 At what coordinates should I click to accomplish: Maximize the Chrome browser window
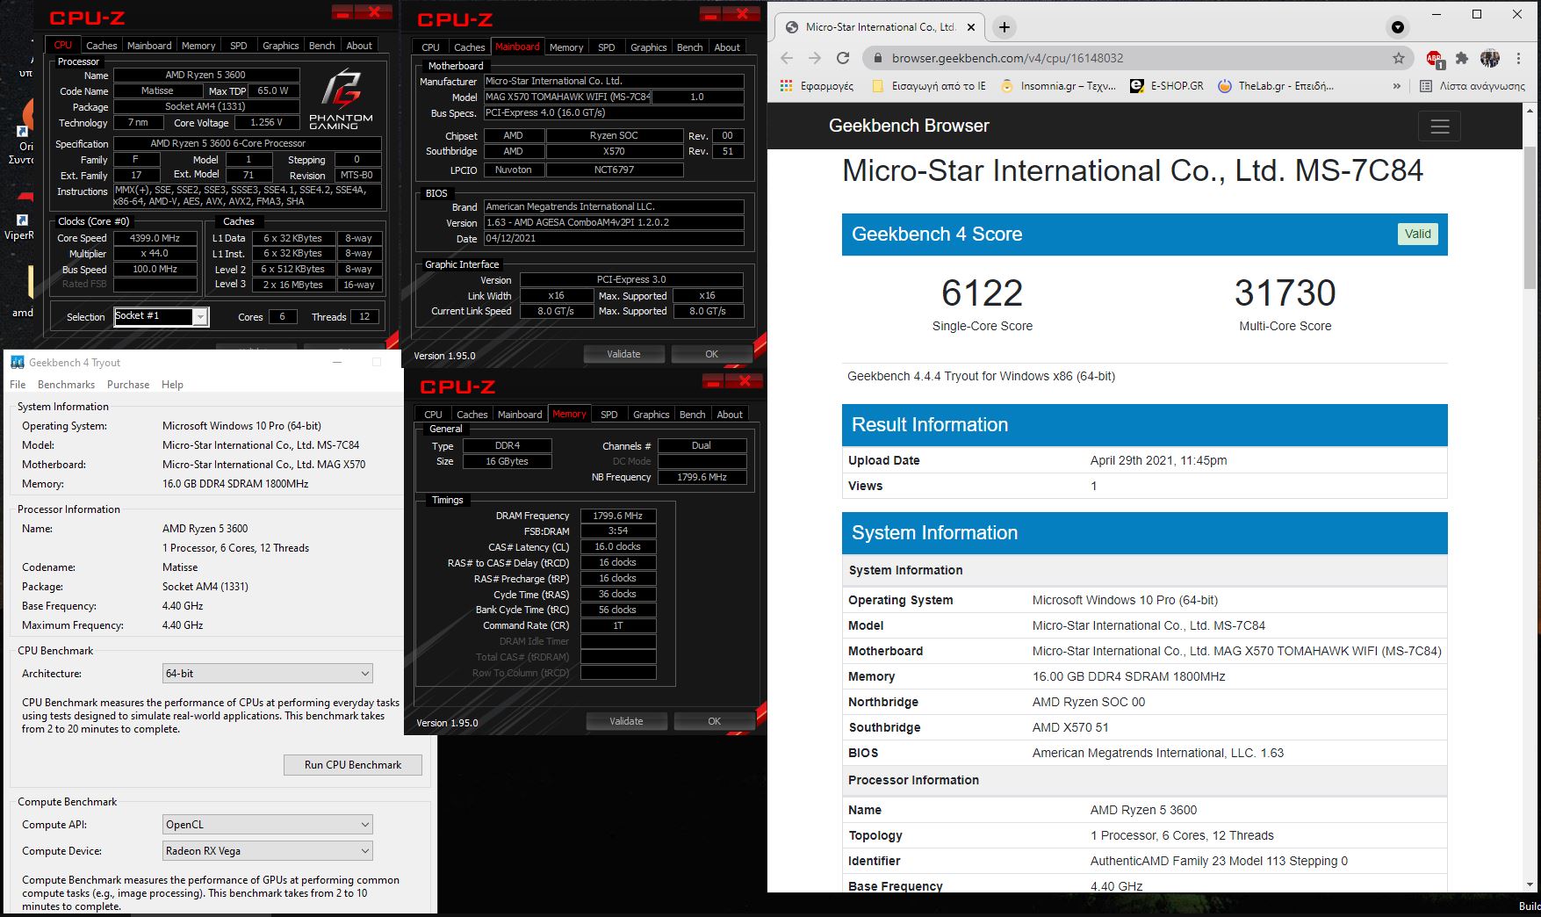tap(1477, 14)
